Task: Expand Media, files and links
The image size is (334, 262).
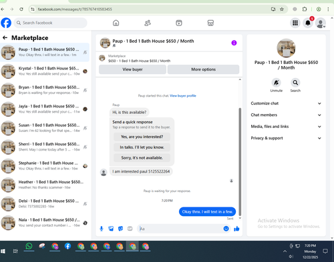Action: coord(286,127)
